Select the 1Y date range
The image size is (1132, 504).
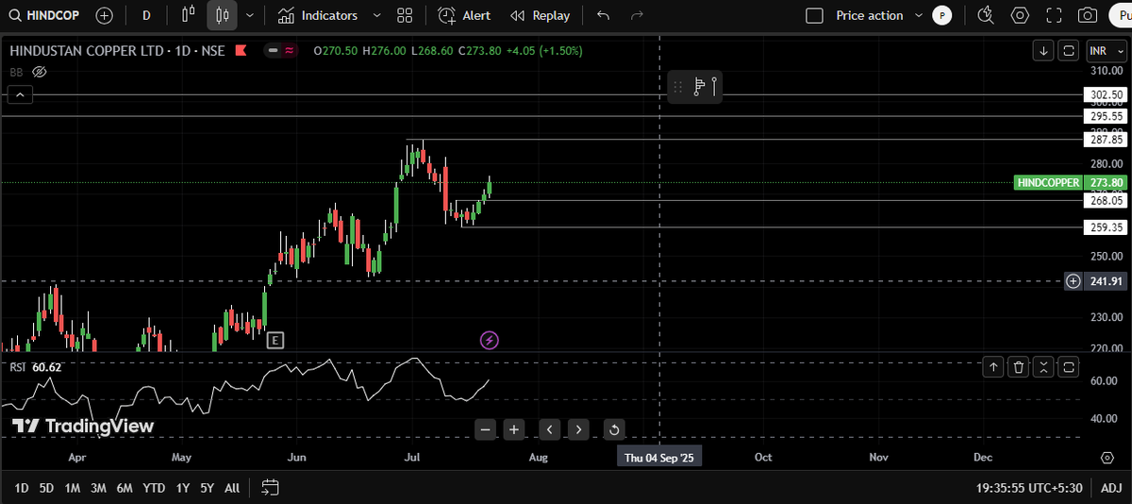[x=183, y=488]
